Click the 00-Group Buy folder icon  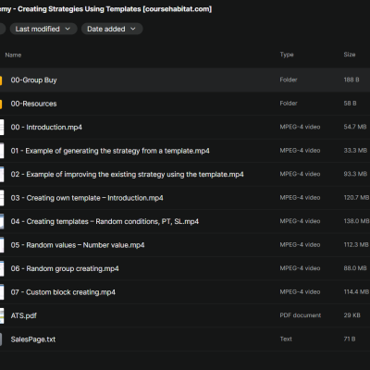pyautogui.click(x=1, y=80)
